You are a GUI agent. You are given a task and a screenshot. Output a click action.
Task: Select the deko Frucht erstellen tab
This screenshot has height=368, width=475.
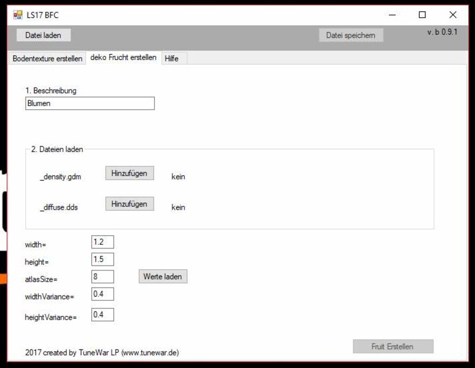pos(123,58)
